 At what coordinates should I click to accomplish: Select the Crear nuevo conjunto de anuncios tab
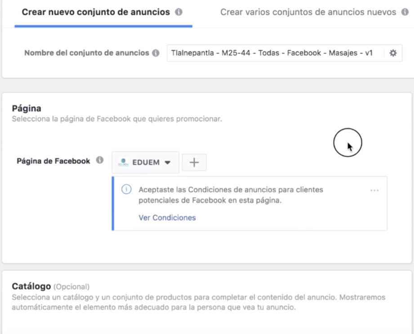(x=96, y=12)
